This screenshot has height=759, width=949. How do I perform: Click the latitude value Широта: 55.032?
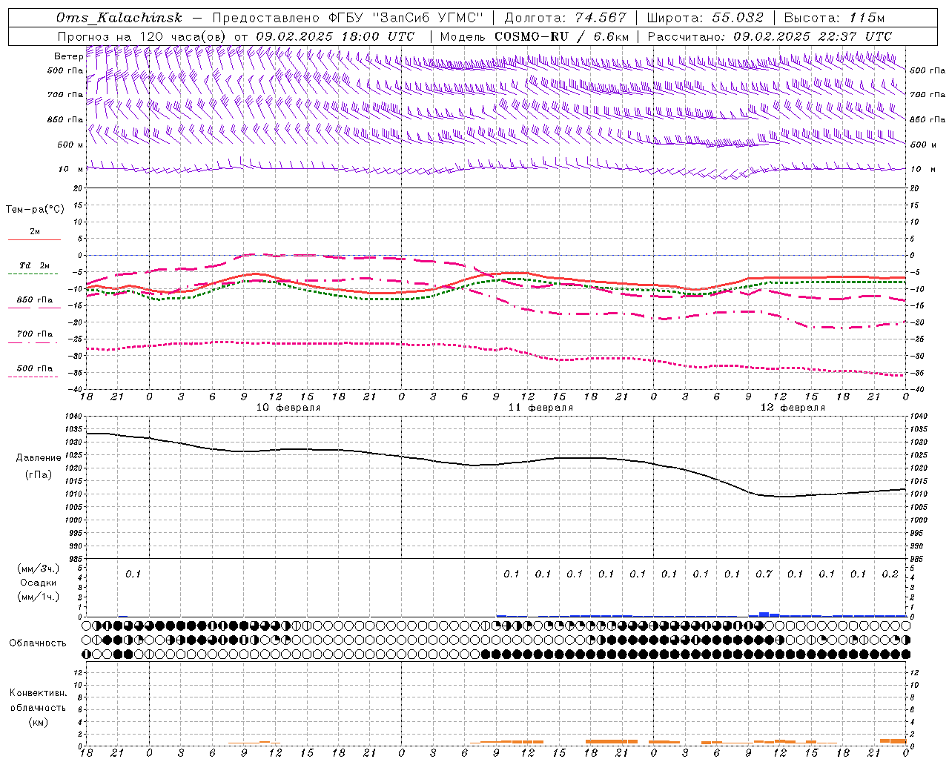point(705,18)
